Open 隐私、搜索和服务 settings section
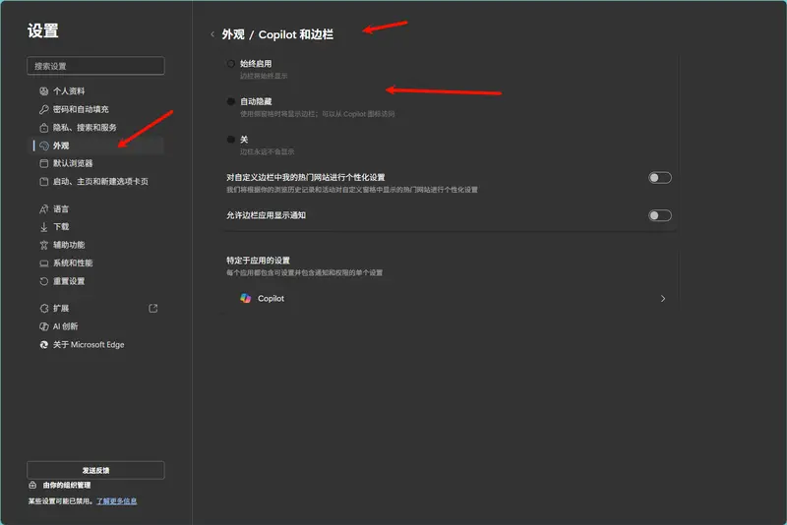Image resolution: width=787 pixels, height=525 pixels. pyautogui.click(x=95, y=128)
